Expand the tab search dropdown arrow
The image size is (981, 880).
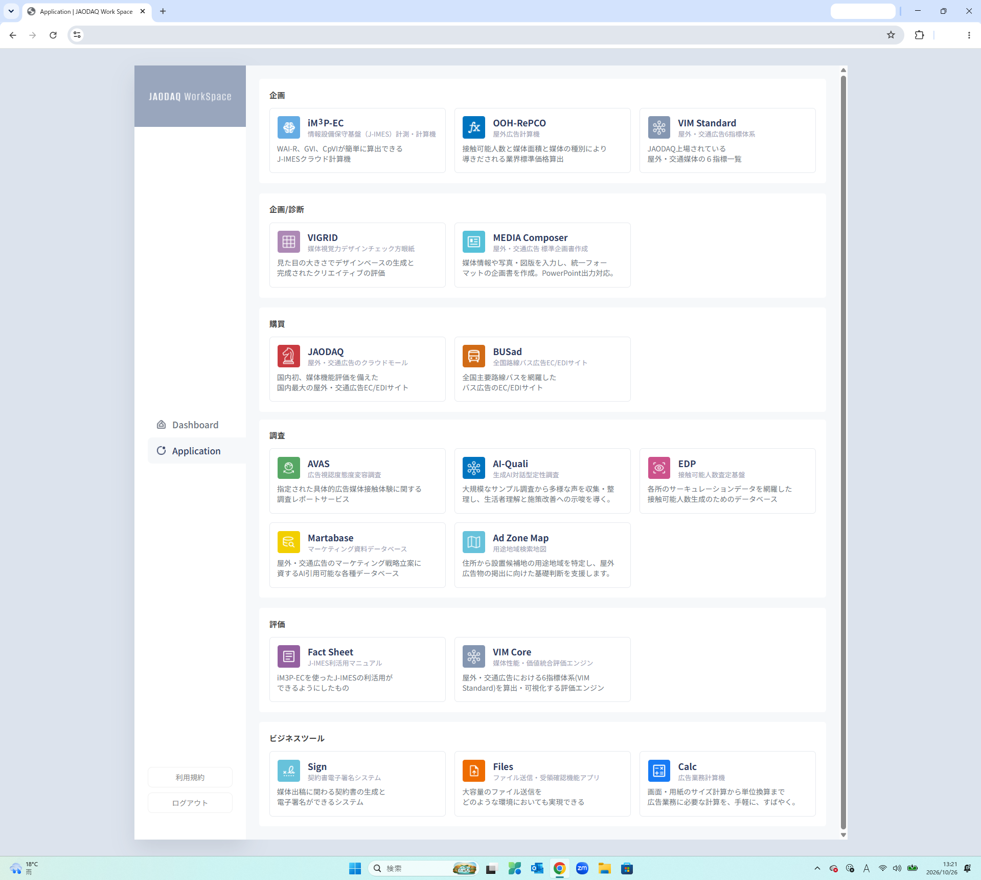[11, 11]
